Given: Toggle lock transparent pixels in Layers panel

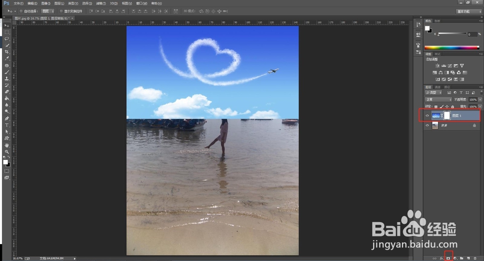Looking at the screenshot, I should 436,107.
